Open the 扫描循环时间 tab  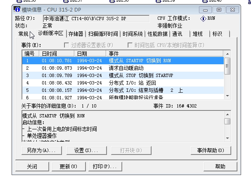pyautogui.click(x=103, y=34)
